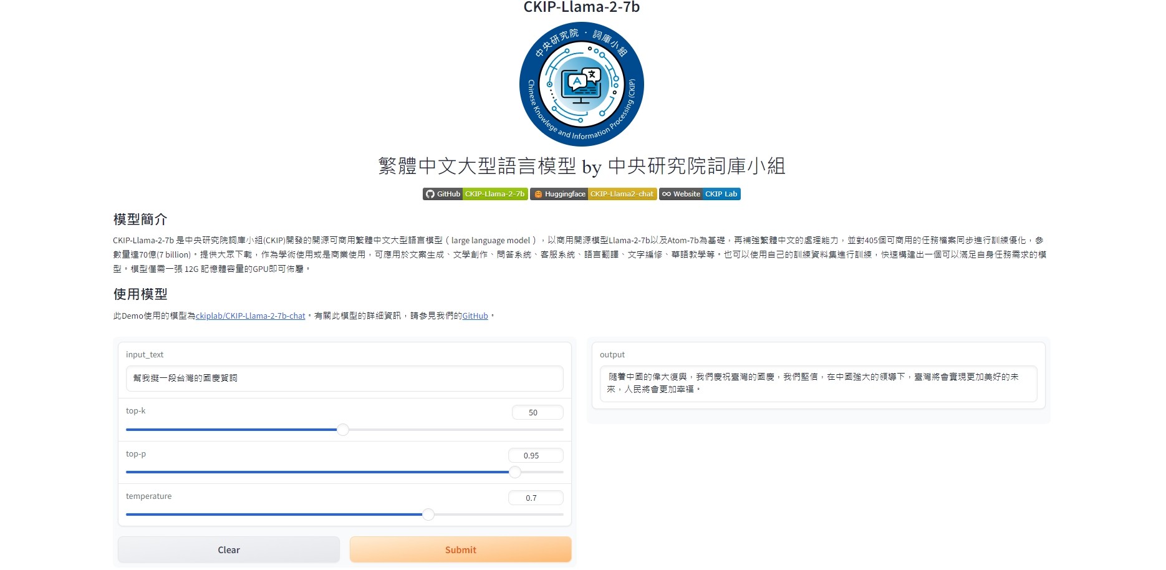Viewport: 1166px width, 570px height.
Task: Click the top-k label
Action: (x=136, y=411)
